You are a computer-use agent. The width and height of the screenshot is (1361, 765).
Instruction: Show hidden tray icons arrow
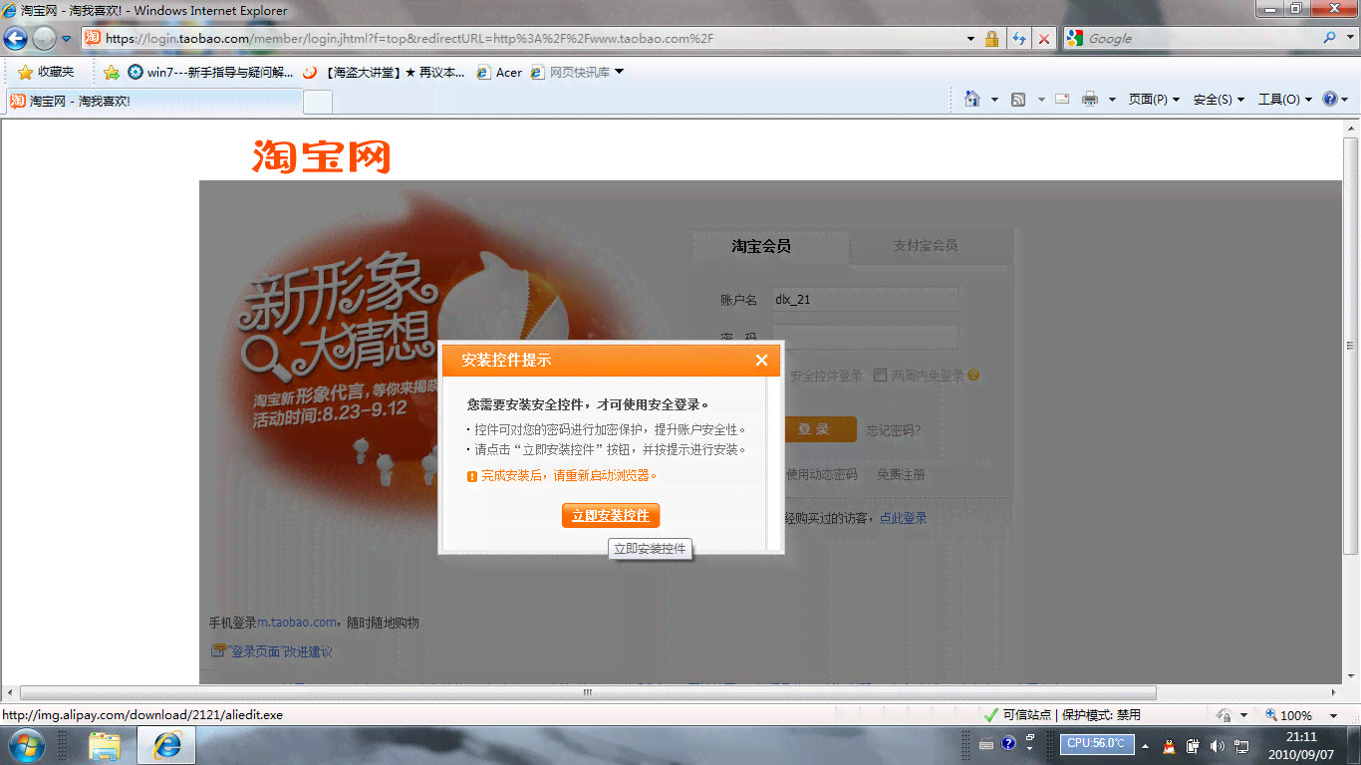coord(1145,745)
